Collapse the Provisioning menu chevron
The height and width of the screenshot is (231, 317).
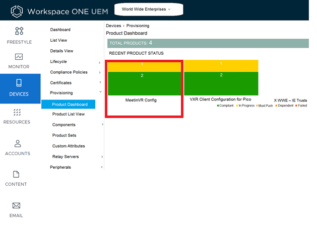pos(100,92)
